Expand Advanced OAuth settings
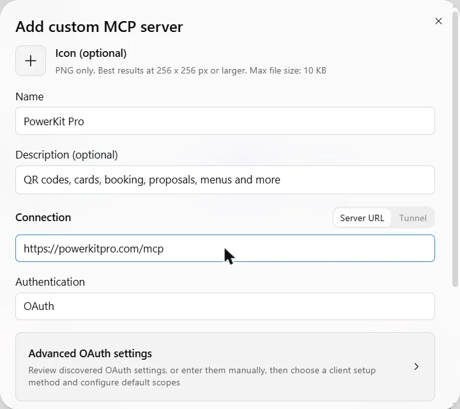Screen dimensions: 460x409 [225, 367]
